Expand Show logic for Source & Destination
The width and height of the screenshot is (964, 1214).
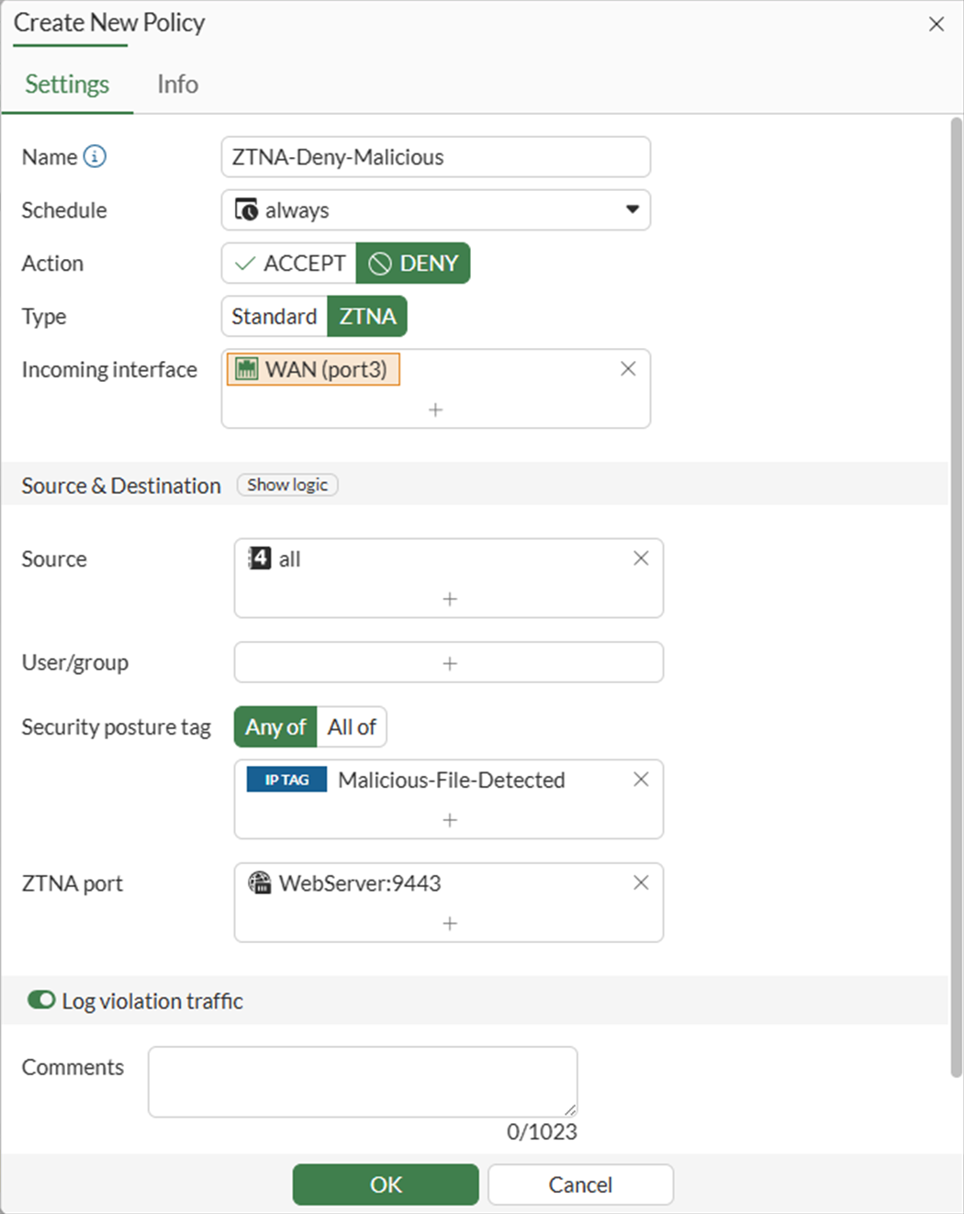click(287, 485)
